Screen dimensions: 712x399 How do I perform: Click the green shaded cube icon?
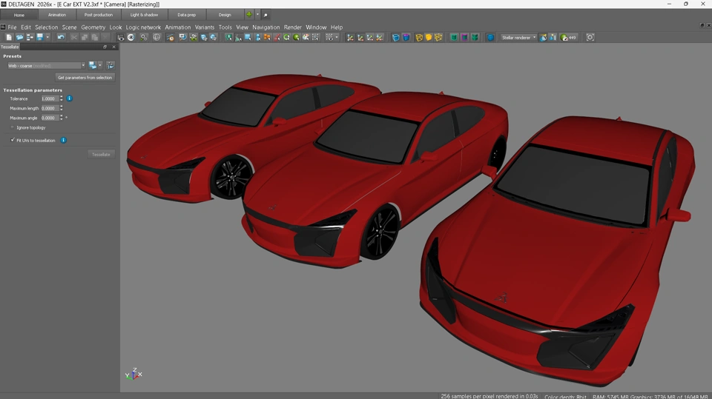(454, 37)
